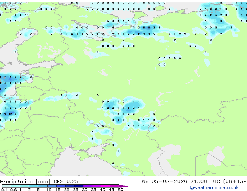Click the '40' legend scale label

click(102, 189)
